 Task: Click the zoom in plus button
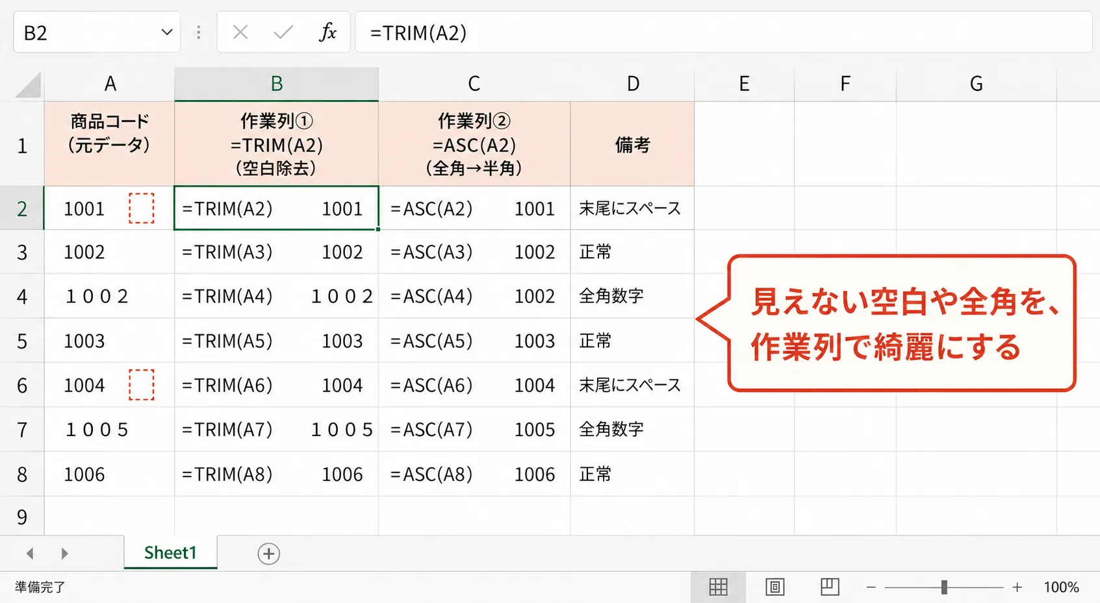tap(1017, 587)
